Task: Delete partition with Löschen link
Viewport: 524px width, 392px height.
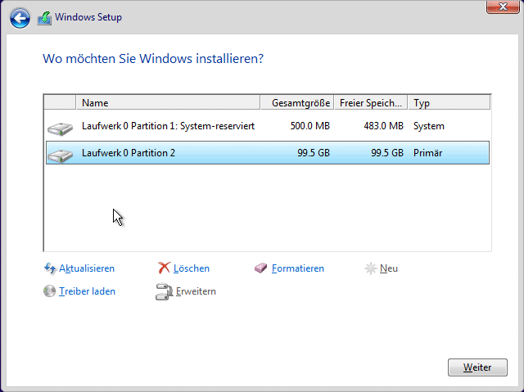Action: click(191, 268)
